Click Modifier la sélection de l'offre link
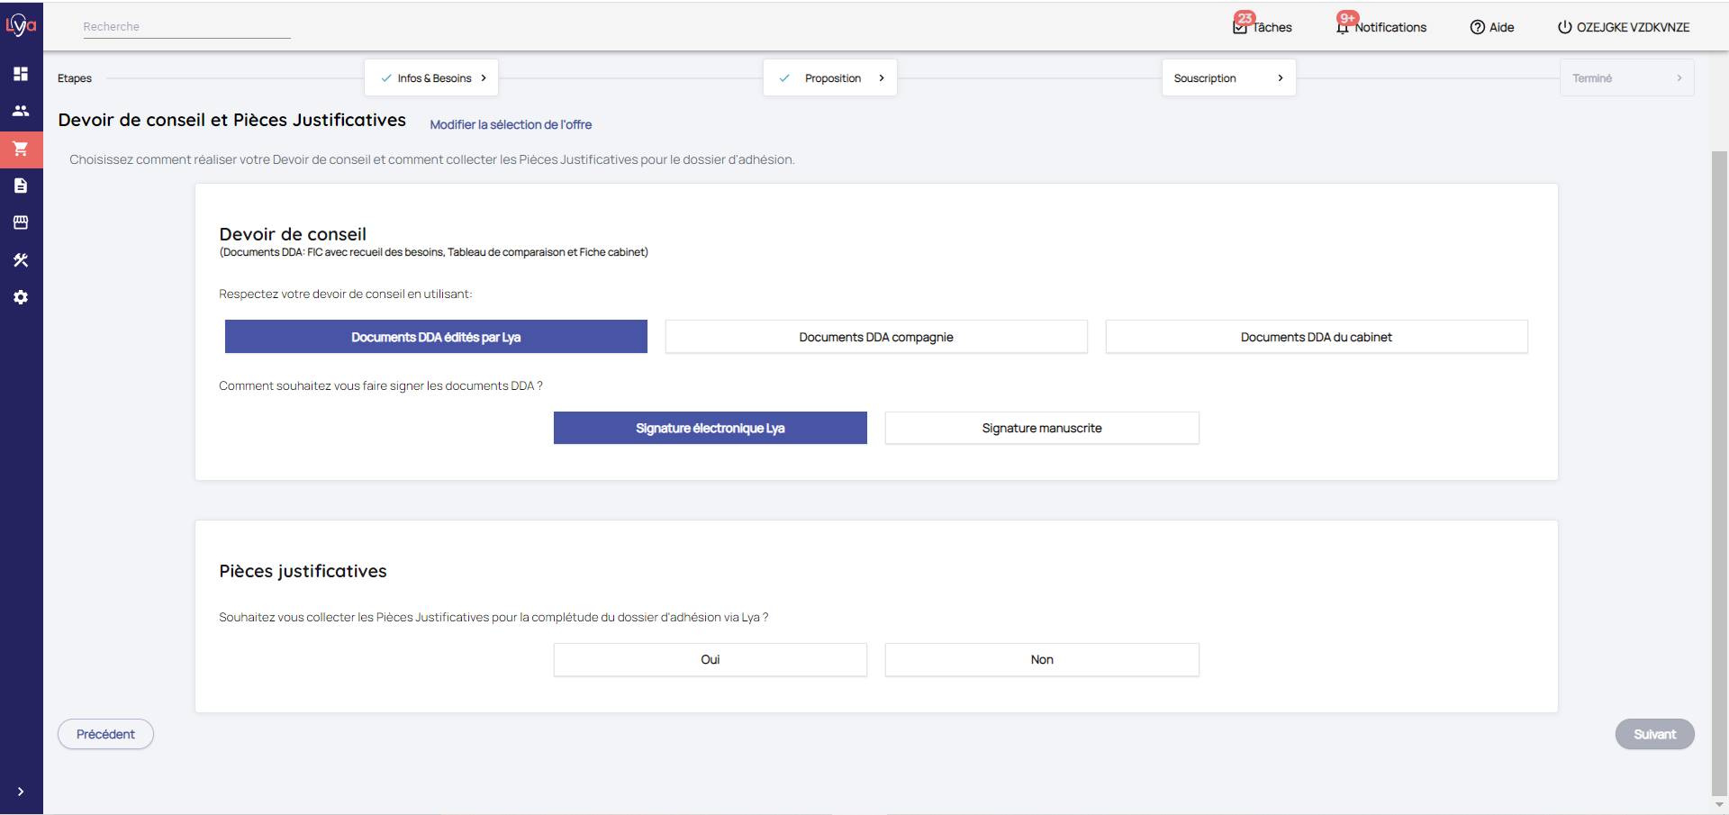Image resolution: width=1729 pixels, height=815 pixels. pos(511,124)
